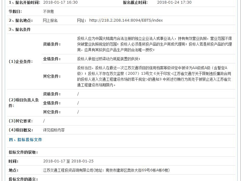Image resolution: width=241 pixels, height=181 pixels.
Task: Click the (1)企业条件 label
Action: pos(21,62)
